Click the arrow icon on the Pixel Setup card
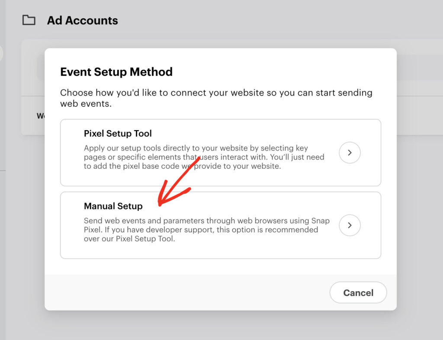 (x=350, y=153)
